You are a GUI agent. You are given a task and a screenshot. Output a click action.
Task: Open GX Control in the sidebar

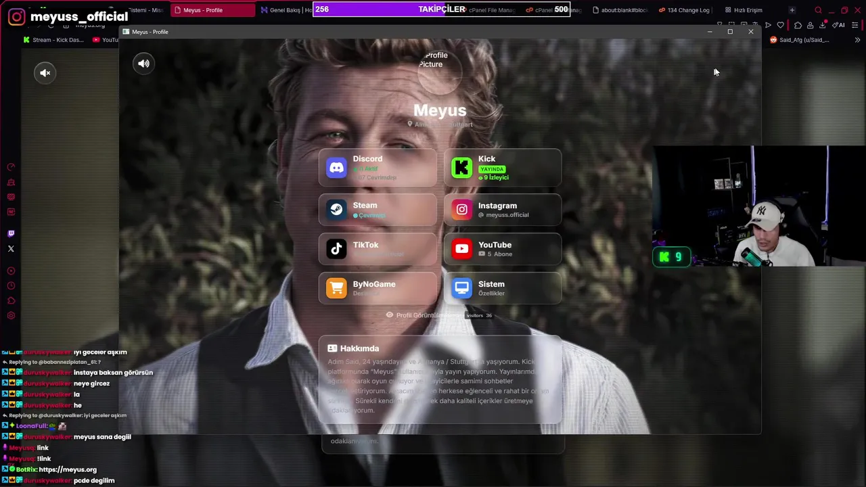11,167
